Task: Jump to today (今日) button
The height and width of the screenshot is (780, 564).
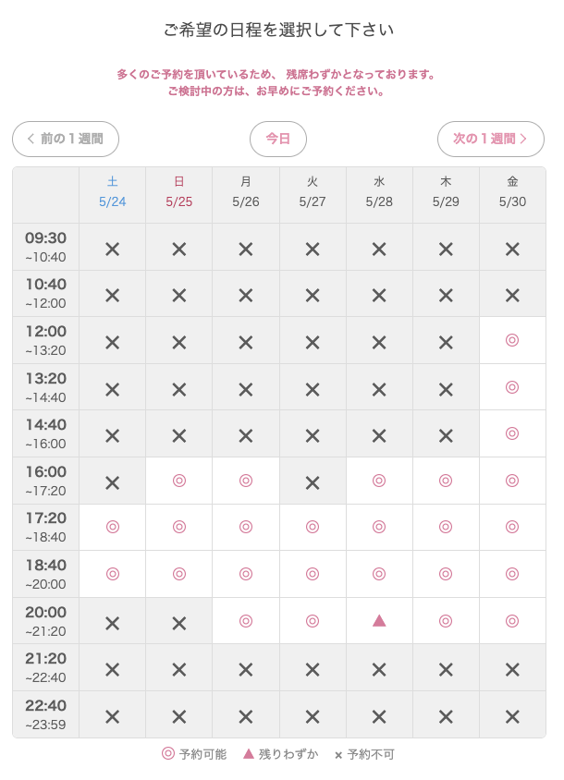Action: 278,139
